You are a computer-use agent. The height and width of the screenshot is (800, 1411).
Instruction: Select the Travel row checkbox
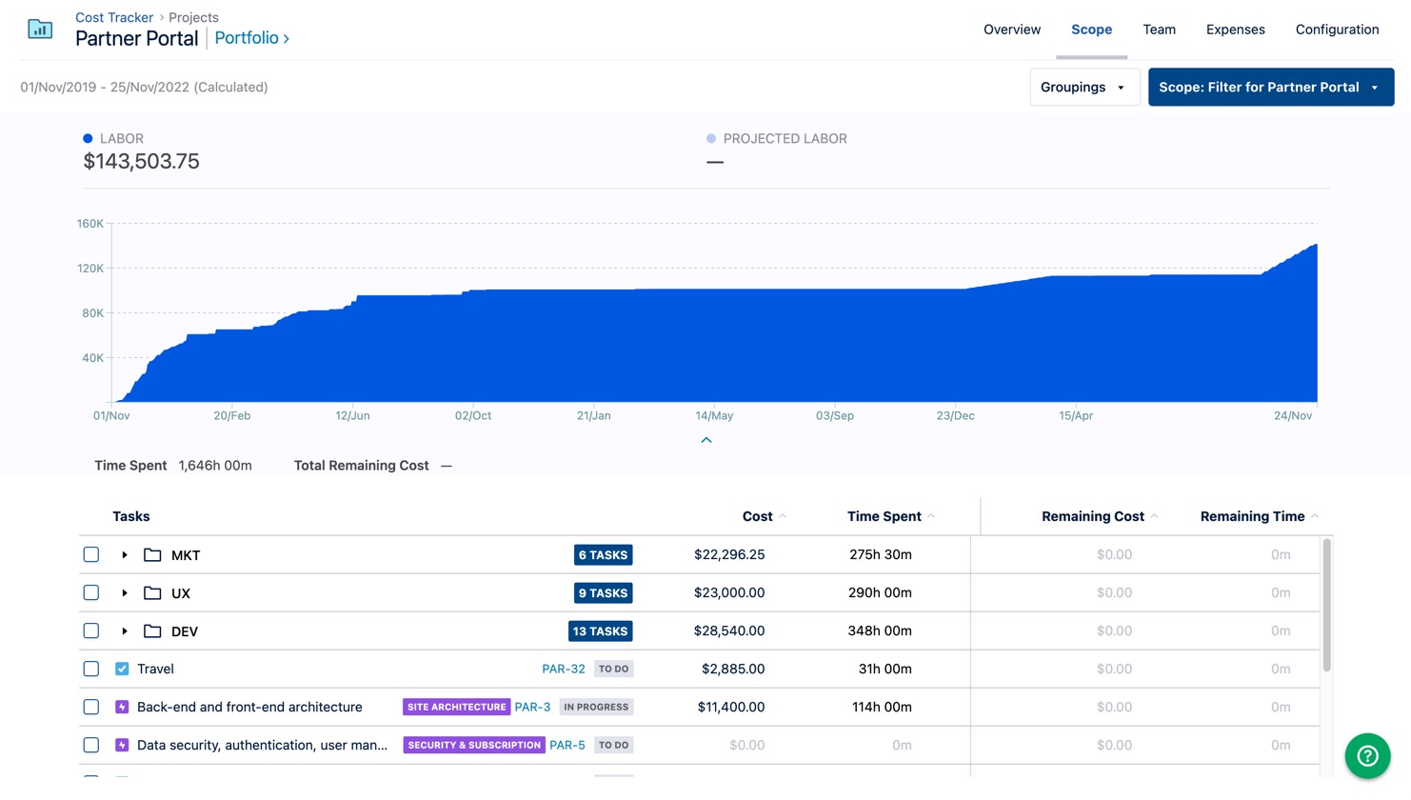point(91,670)
